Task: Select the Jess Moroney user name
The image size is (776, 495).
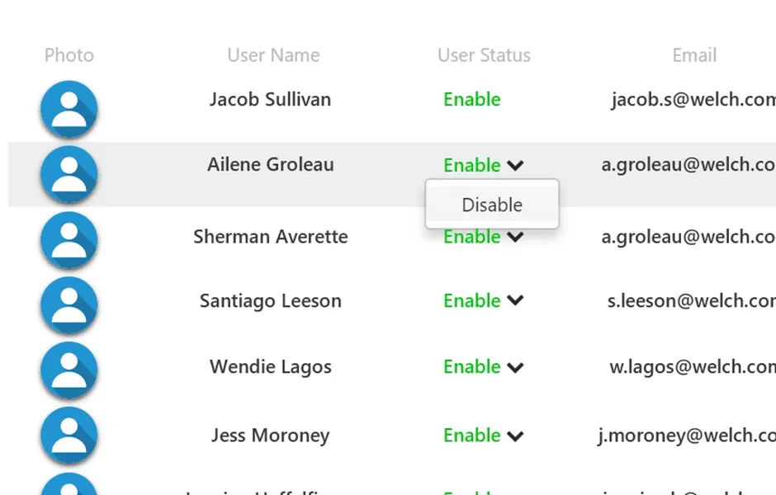Action: (270, 436)
